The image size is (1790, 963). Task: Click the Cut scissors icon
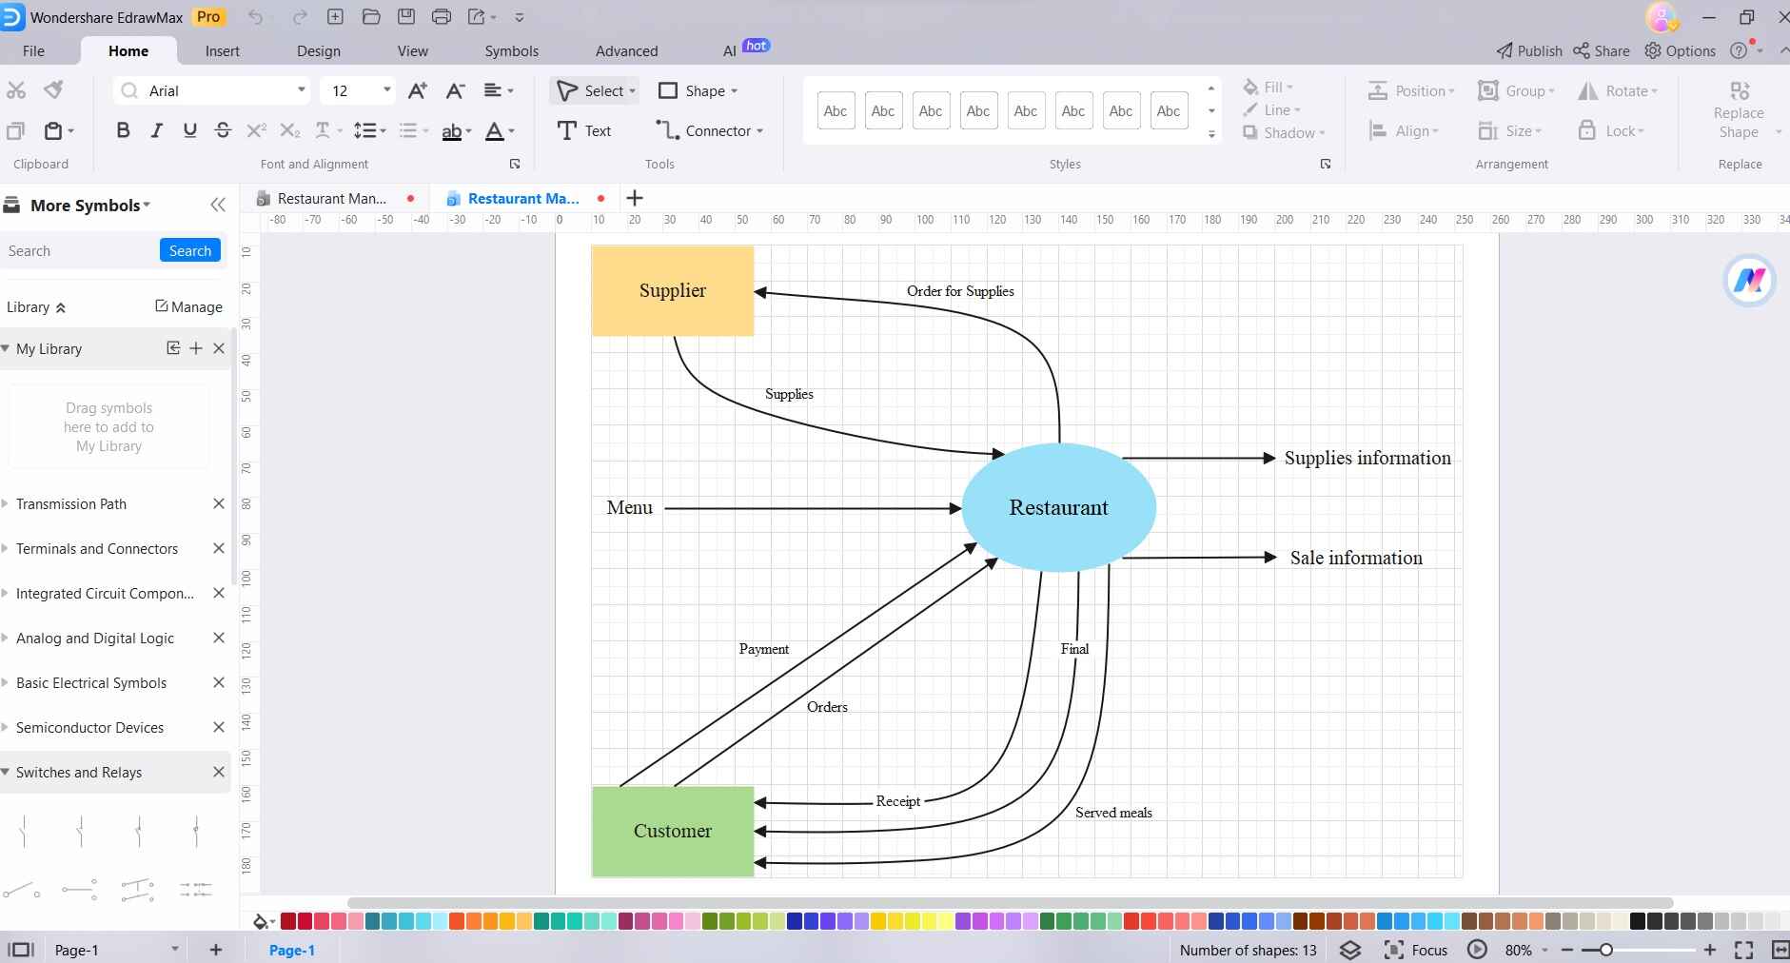16,90
